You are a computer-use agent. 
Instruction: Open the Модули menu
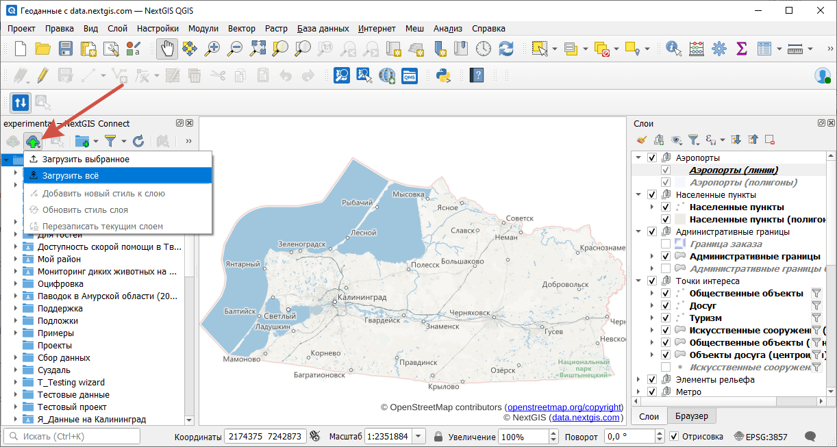point(203,29)
